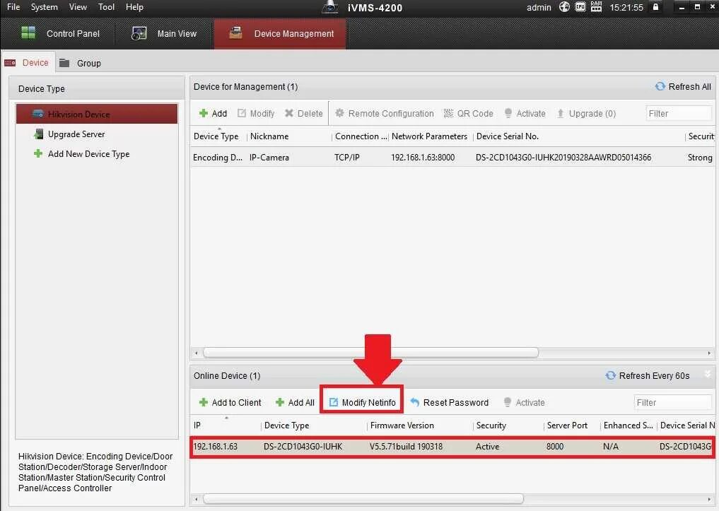The width and height of the screenshot is (719, 511).
Task: Click the Remote Configuration gear icon
Action: pyautogui.click(x=341, y=113)
